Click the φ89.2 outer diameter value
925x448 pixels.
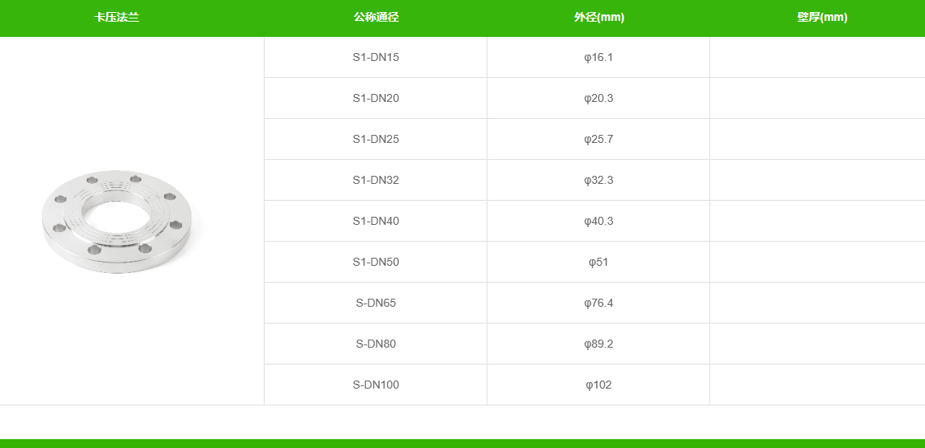598,344
